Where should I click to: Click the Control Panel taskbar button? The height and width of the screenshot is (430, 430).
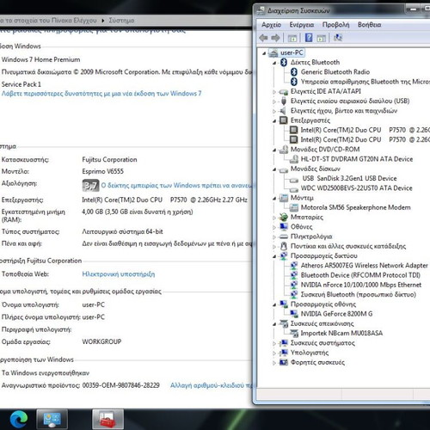coord(52,419)
